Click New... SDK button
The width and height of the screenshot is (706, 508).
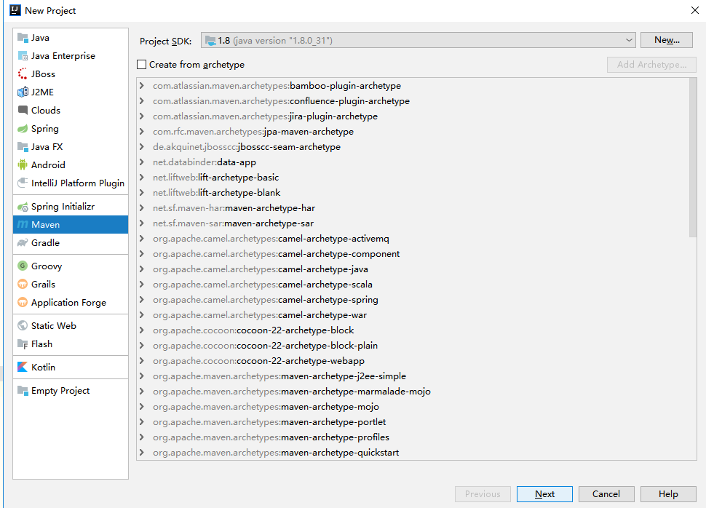point(667,40)
